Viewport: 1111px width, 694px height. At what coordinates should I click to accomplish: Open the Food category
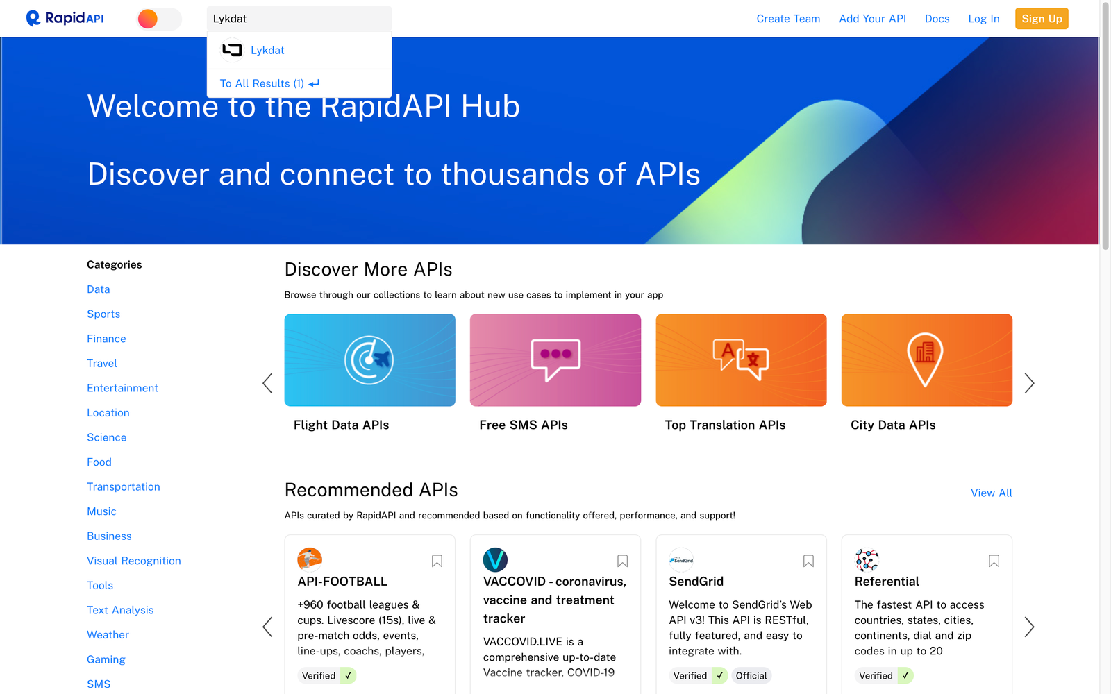[99, 462]
